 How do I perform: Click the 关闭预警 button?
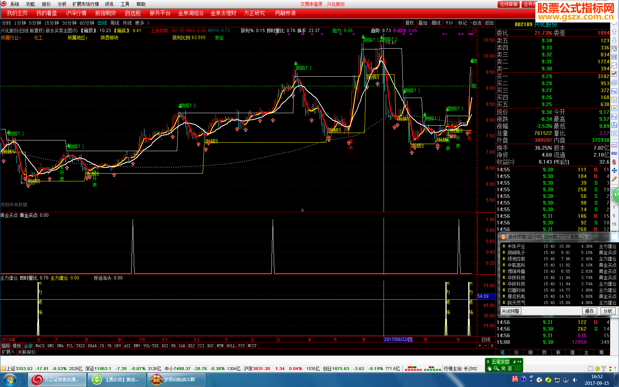tap(510, 311)
